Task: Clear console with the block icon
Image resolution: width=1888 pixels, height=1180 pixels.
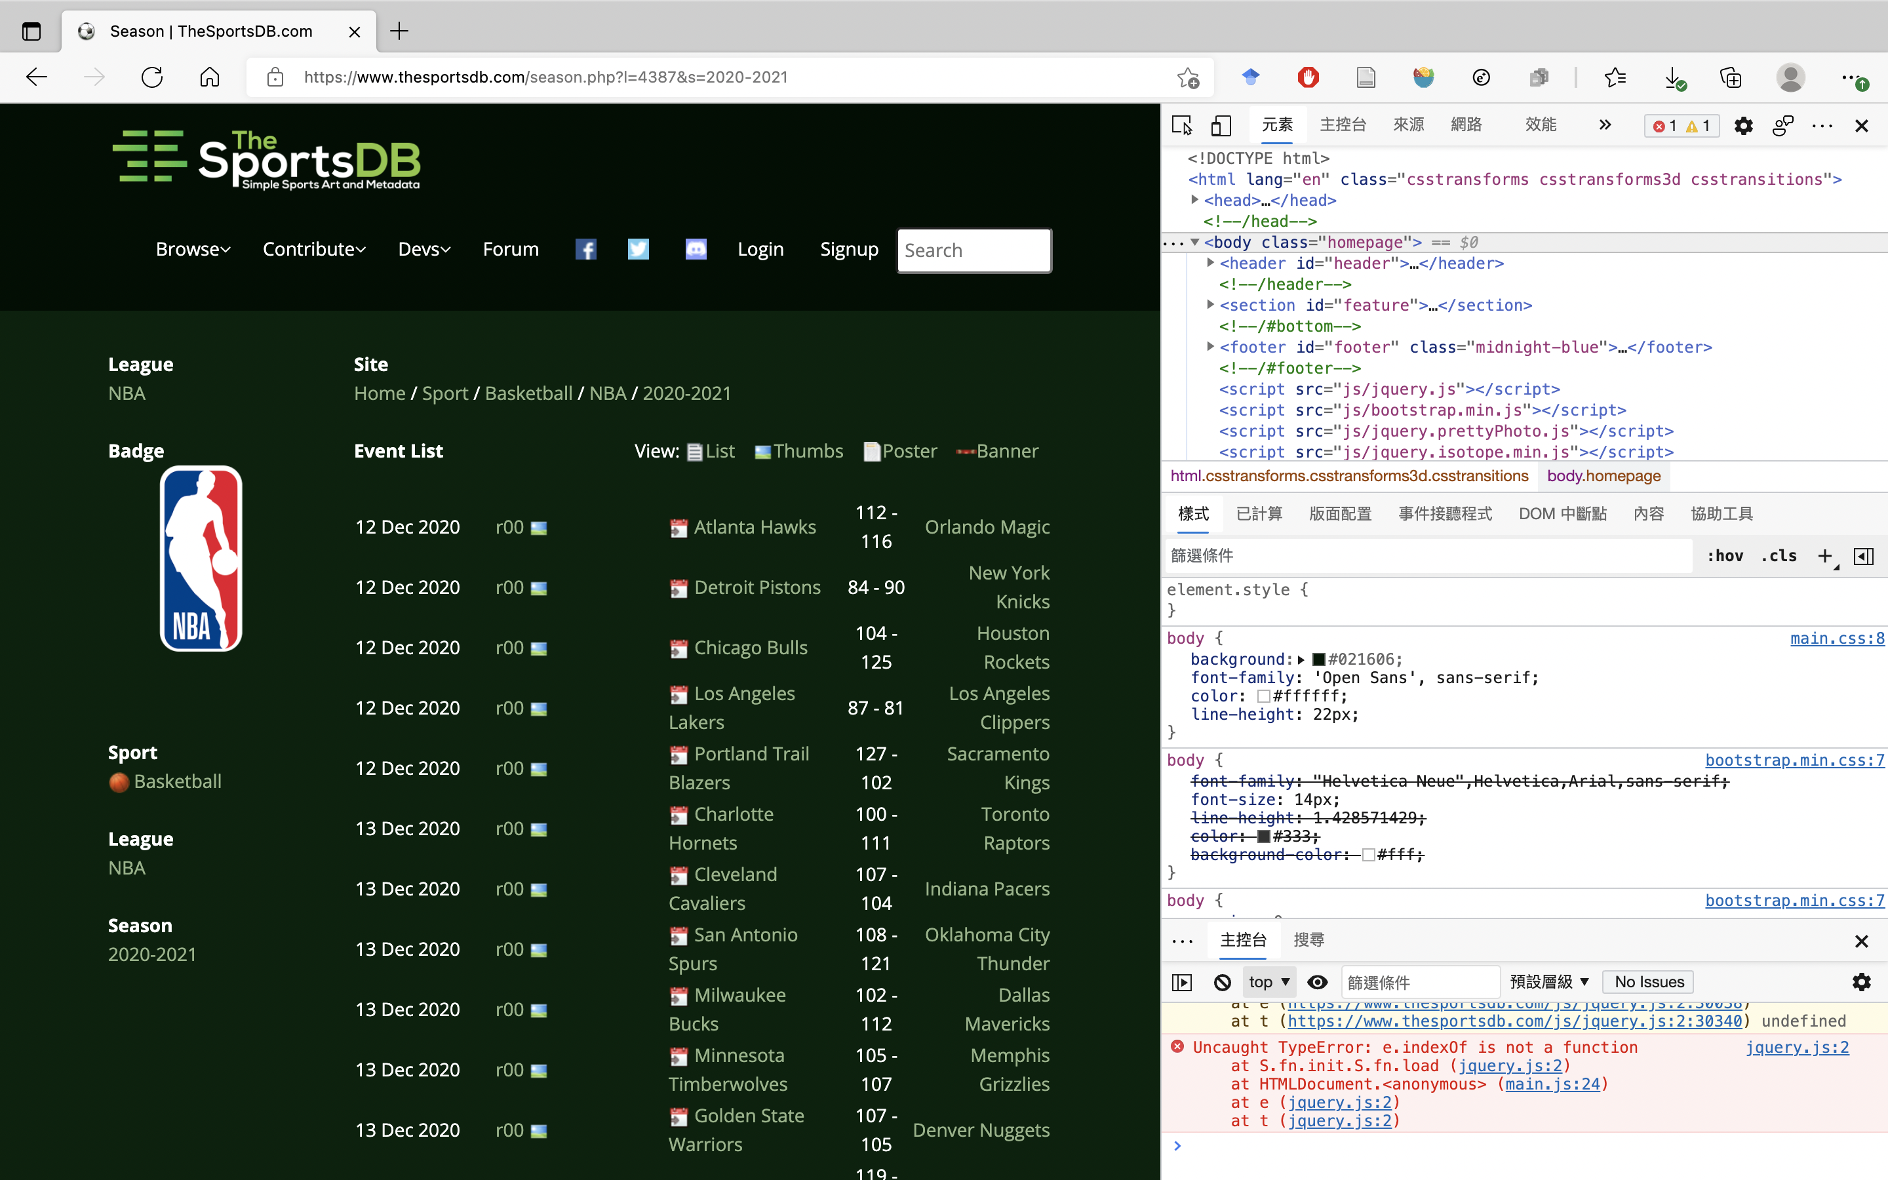Action: pos(1223,982)
